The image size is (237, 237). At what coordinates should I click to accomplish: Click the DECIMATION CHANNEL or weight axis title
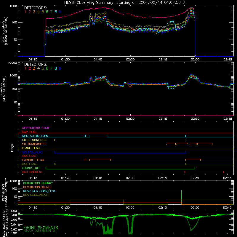4,192
